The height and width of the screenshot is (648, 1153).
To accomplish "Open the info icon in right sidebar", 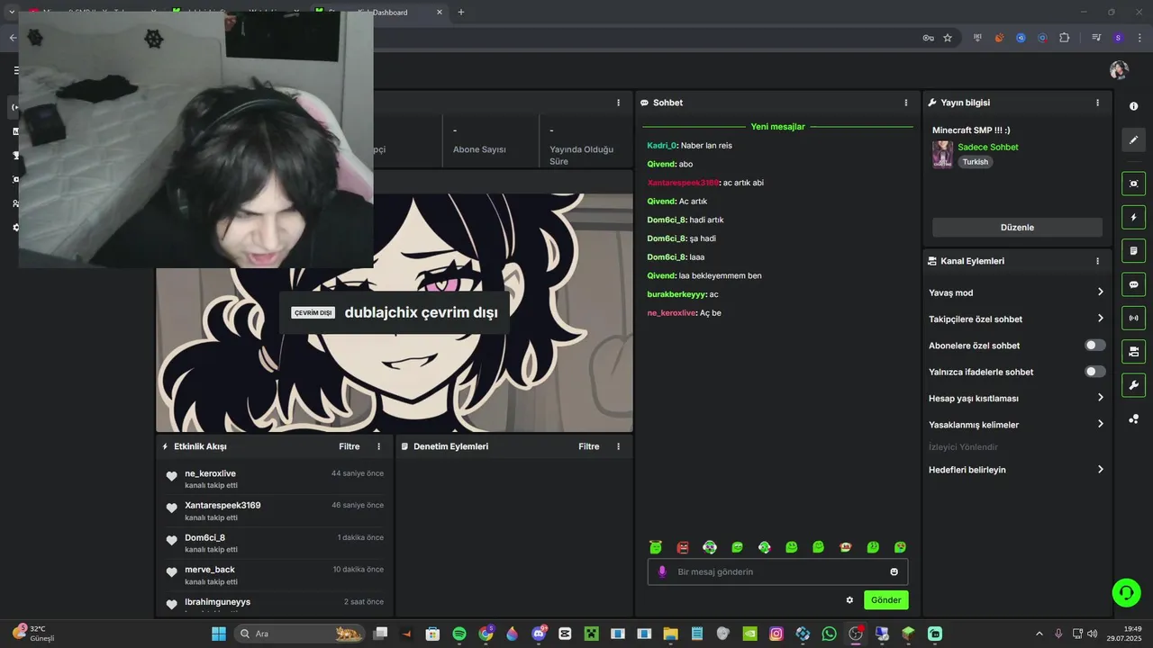I will pos(1133,106).
